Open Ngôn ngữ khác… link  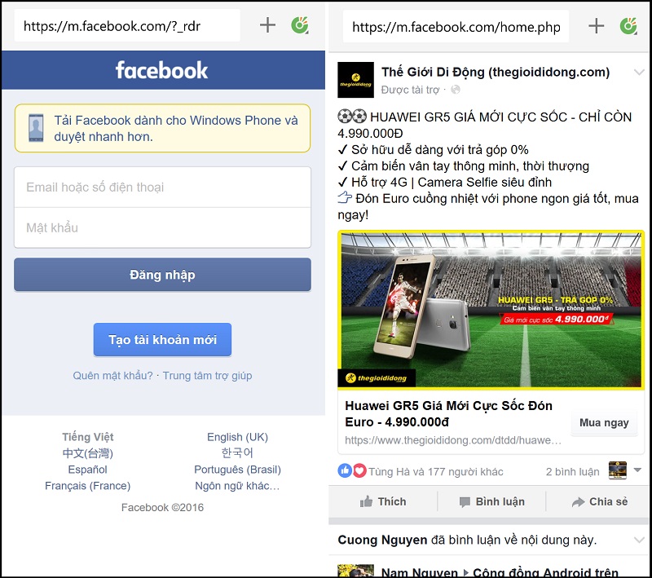(237, 486)
